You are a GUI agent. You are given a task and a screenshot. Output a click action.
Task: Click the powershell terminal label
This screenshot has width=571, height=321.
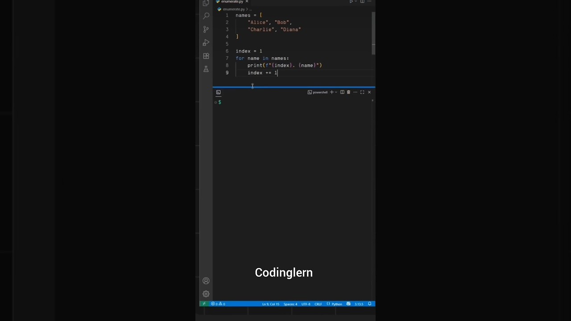[x=318, y=92]
